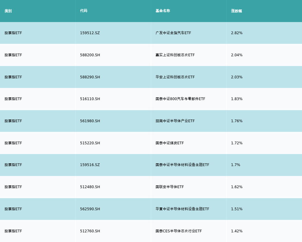Select code 516110.SH
Screen dimensions: 302x242
pos(90,99)
